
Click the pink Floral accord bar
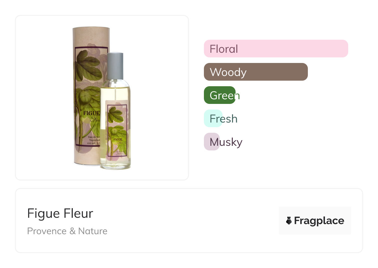[x=276, y=49]
